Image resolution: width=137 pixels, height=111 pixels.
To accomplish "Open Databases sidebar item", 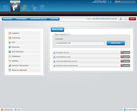I will (24, 56).
